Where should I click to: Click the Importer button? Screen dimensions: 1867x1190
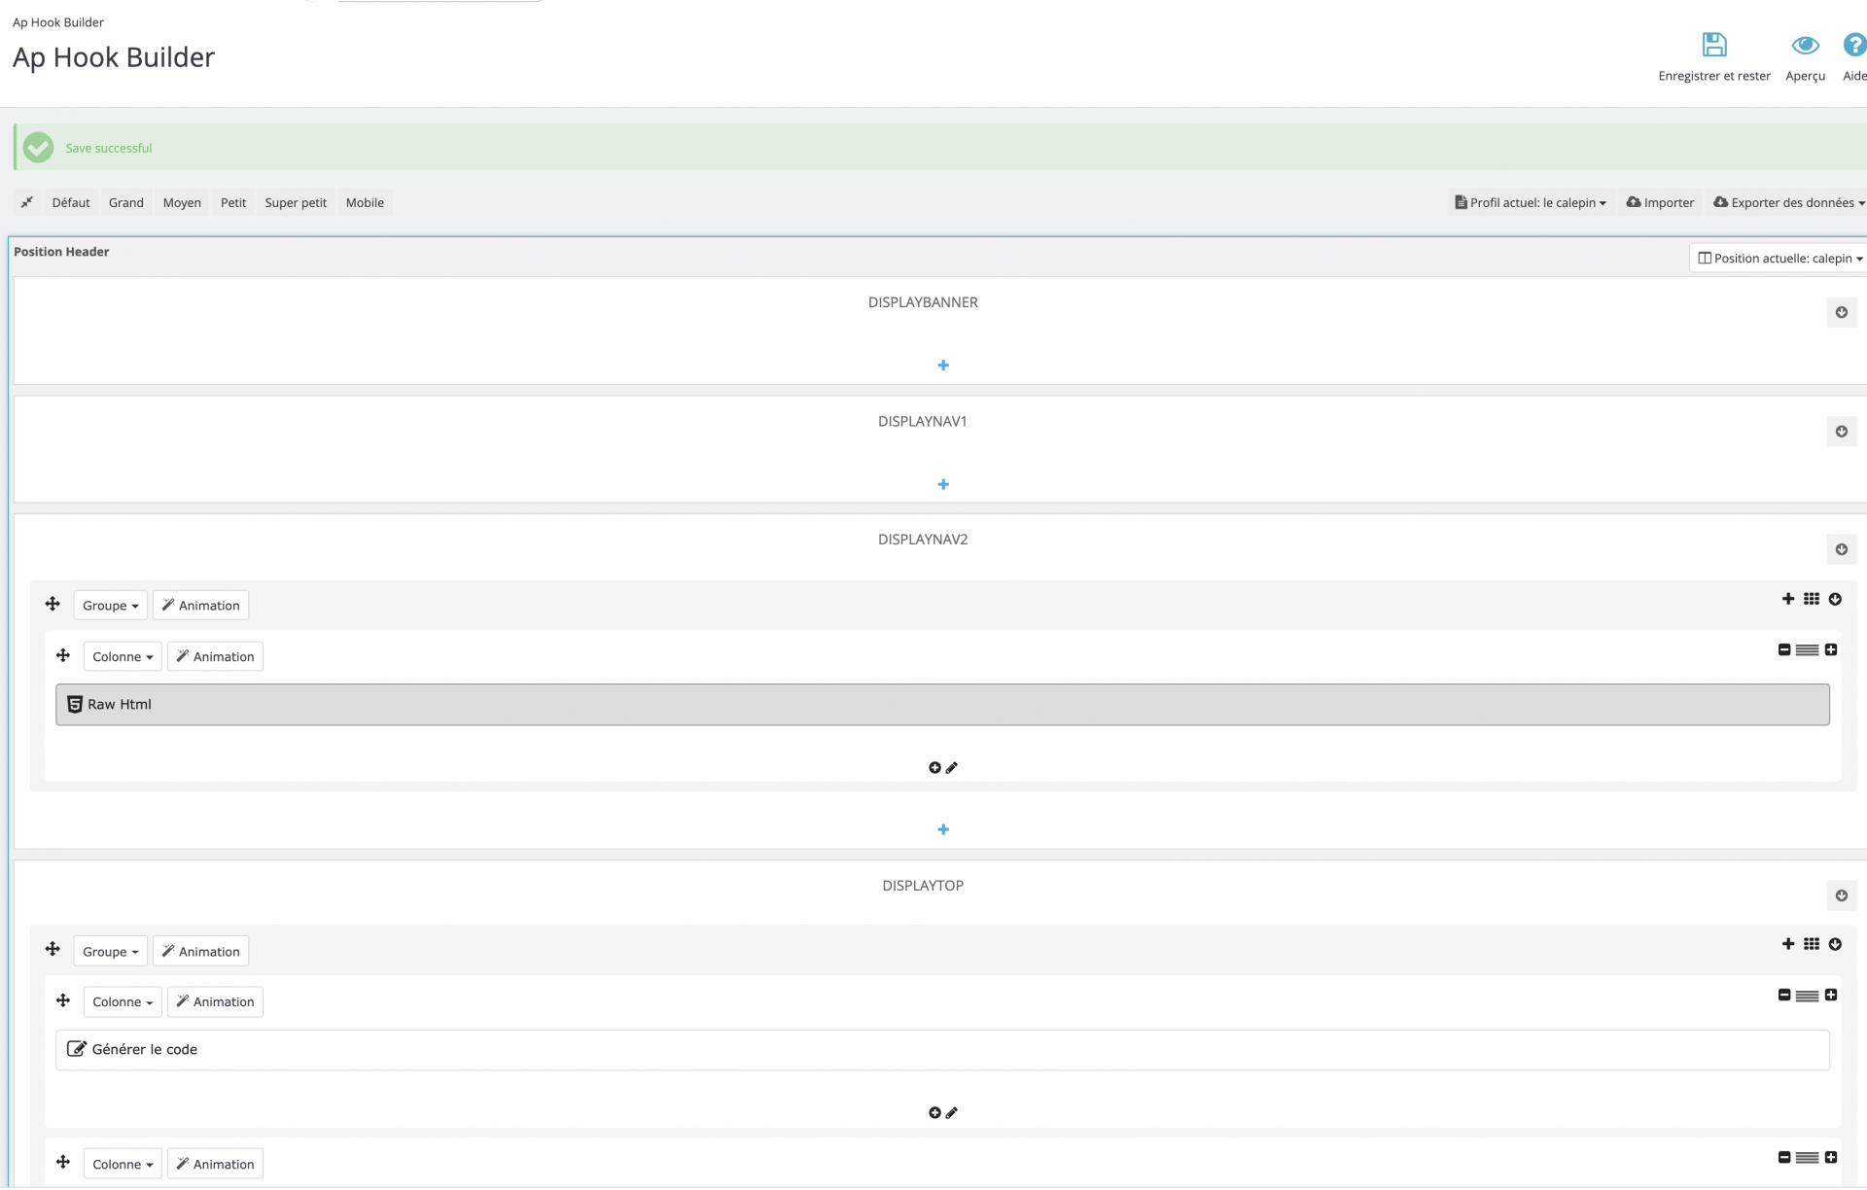(1660, 202)
